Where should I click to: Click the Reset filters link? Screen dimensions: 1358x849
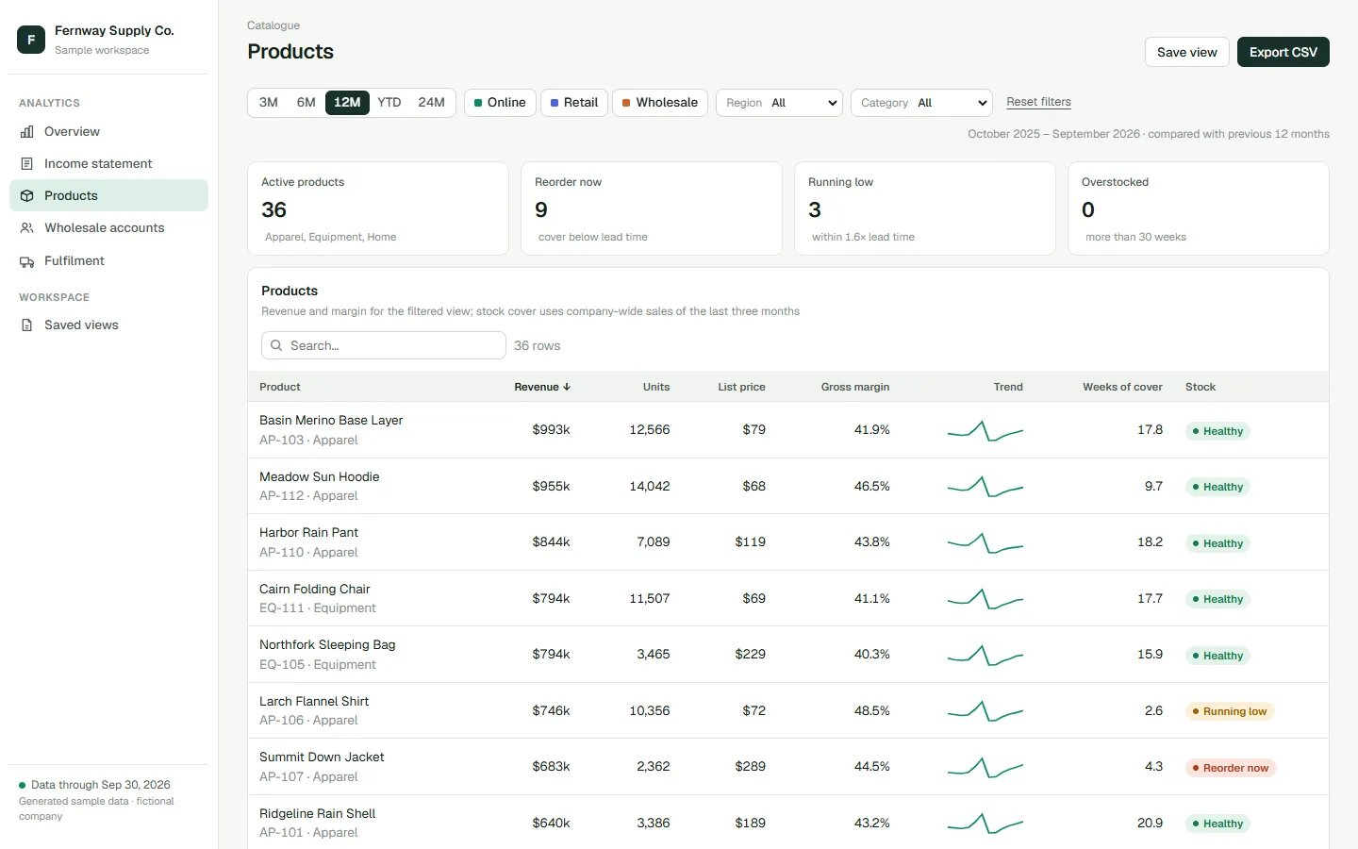tap(1038, 102)
